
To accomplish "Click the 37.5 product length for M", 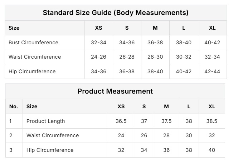I will [x=166, y=121].
